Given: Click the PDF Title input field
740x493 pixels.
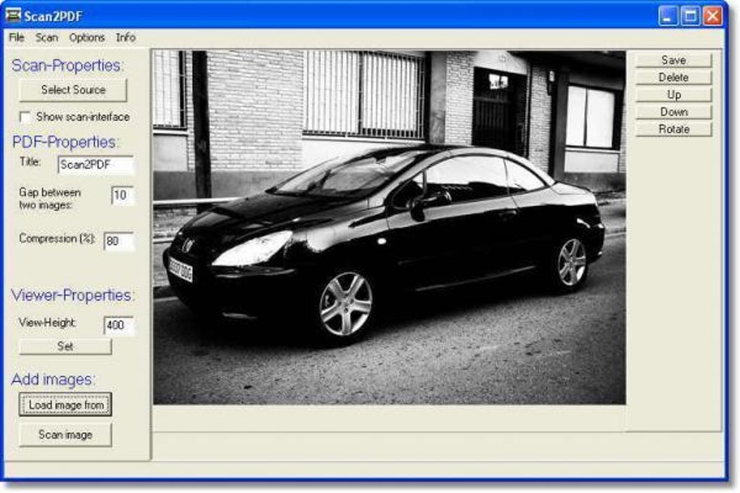Looking at the screenshot, I should pos(96,165).
